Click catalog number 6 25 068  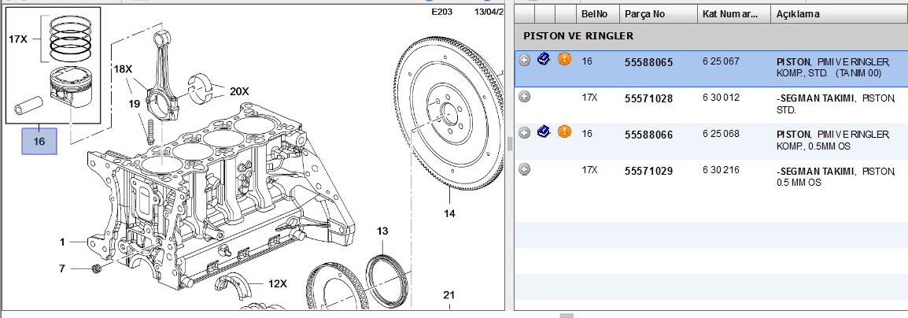pyautogui.click(x=721, y=134)
